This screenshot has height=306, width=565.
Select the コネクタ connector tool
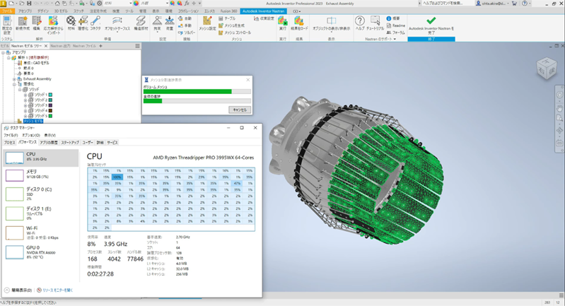point(95,24)
